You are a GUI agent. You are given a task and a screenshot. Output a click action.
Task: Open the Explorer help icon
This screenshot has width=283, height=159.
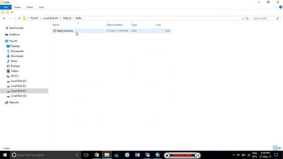tap(280, 7)
